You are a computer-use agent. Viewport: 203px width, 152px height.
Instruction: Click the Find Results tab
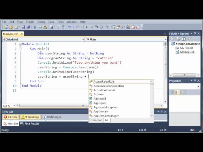tap(30, 123)
